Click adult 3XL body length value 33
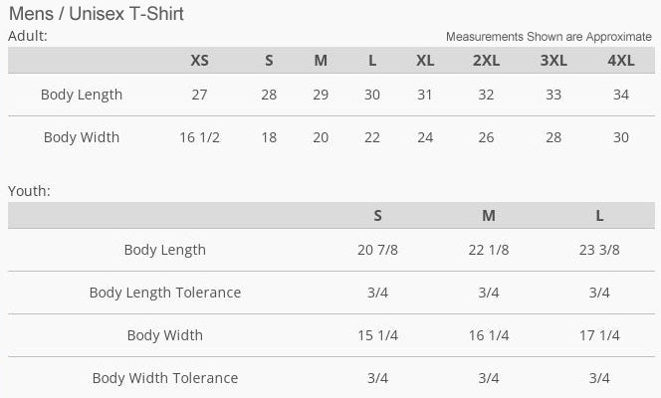This screenshot has width=661, height=398. coord(553,95)
